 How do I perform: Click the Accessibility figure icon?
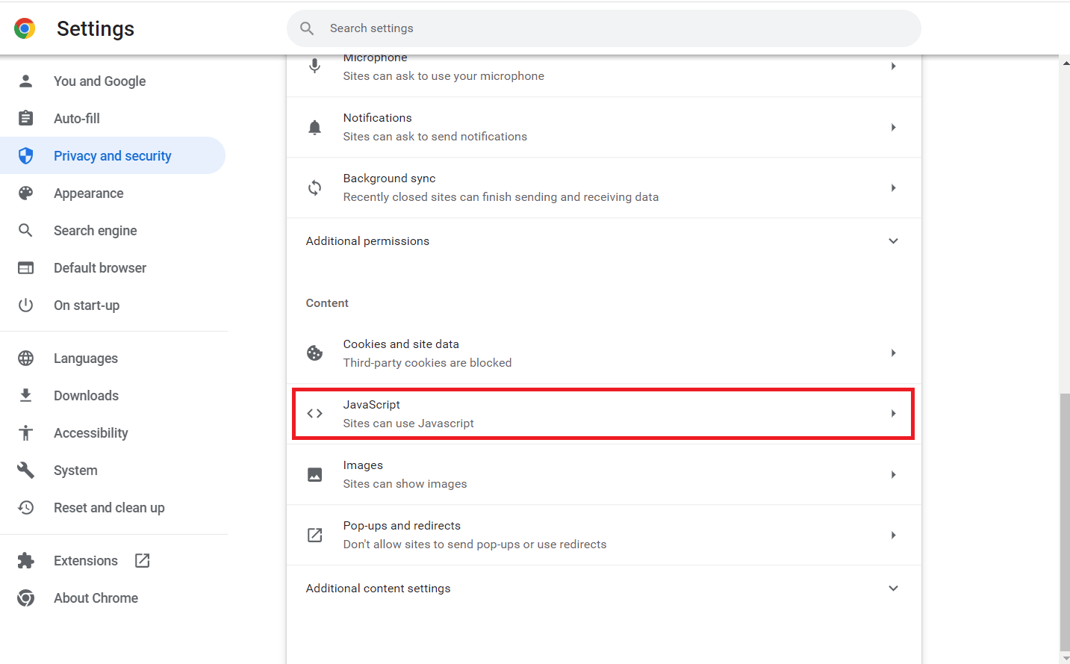26,432
